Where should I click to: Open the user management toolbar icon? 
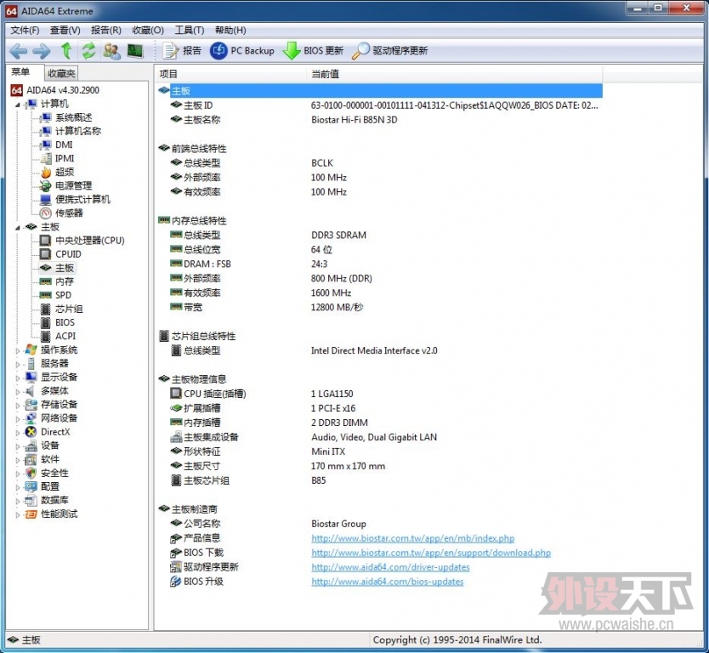point(111,51)
